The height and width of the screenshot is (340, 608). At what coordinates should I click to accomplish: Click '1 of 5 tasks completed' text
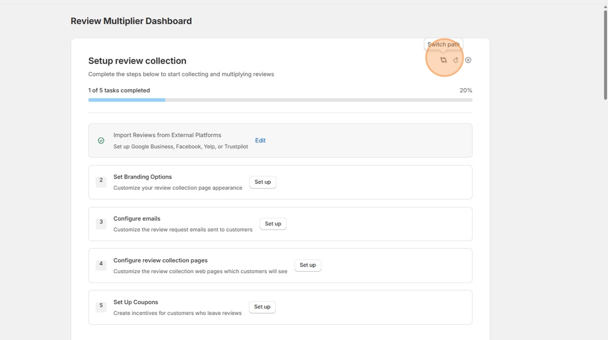[x=119, y=91]
